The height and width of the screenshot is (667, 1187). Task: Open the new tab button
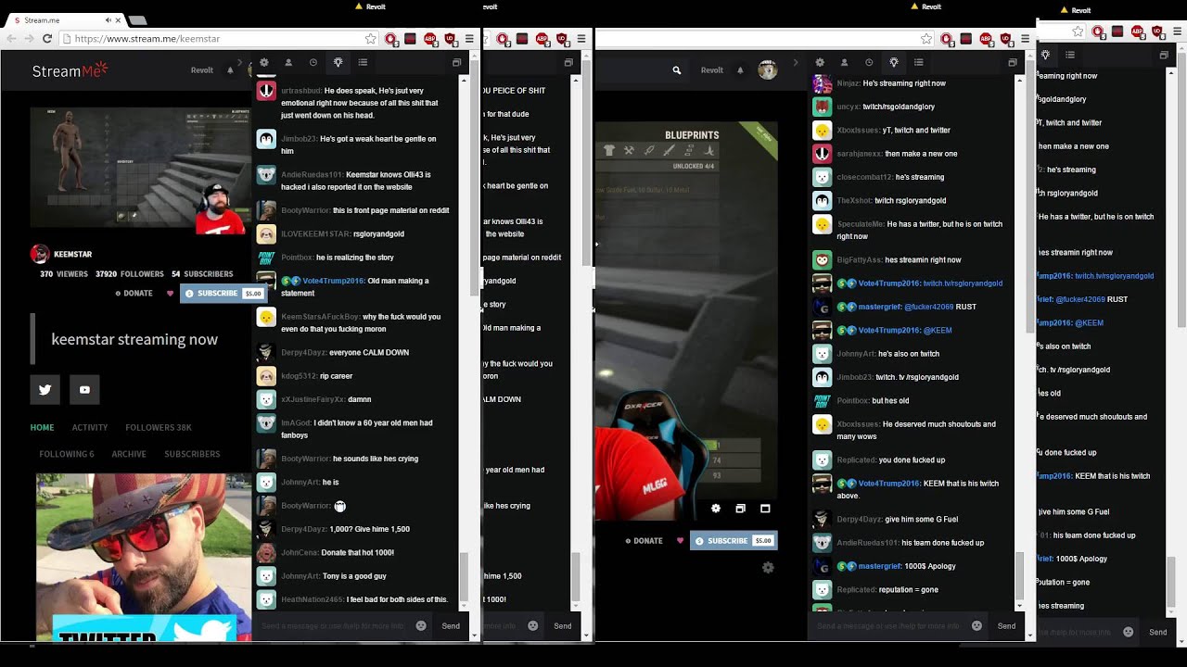coord(138,19)
